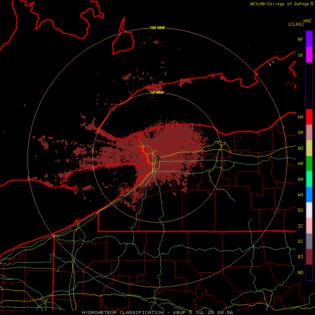Click the 09:56 timestamp
315x315 pixels.
pos(225,313)
